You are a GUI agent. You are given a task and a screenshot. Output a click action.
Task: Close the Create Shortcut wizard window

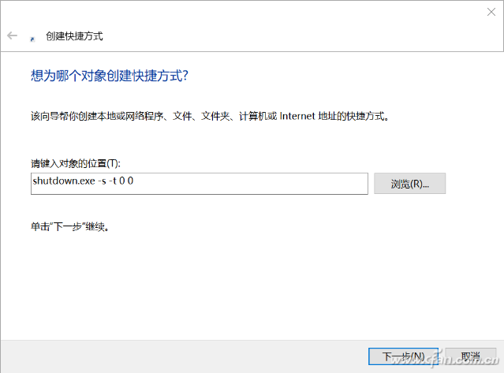pyautogui.click(x=491, y=12)
